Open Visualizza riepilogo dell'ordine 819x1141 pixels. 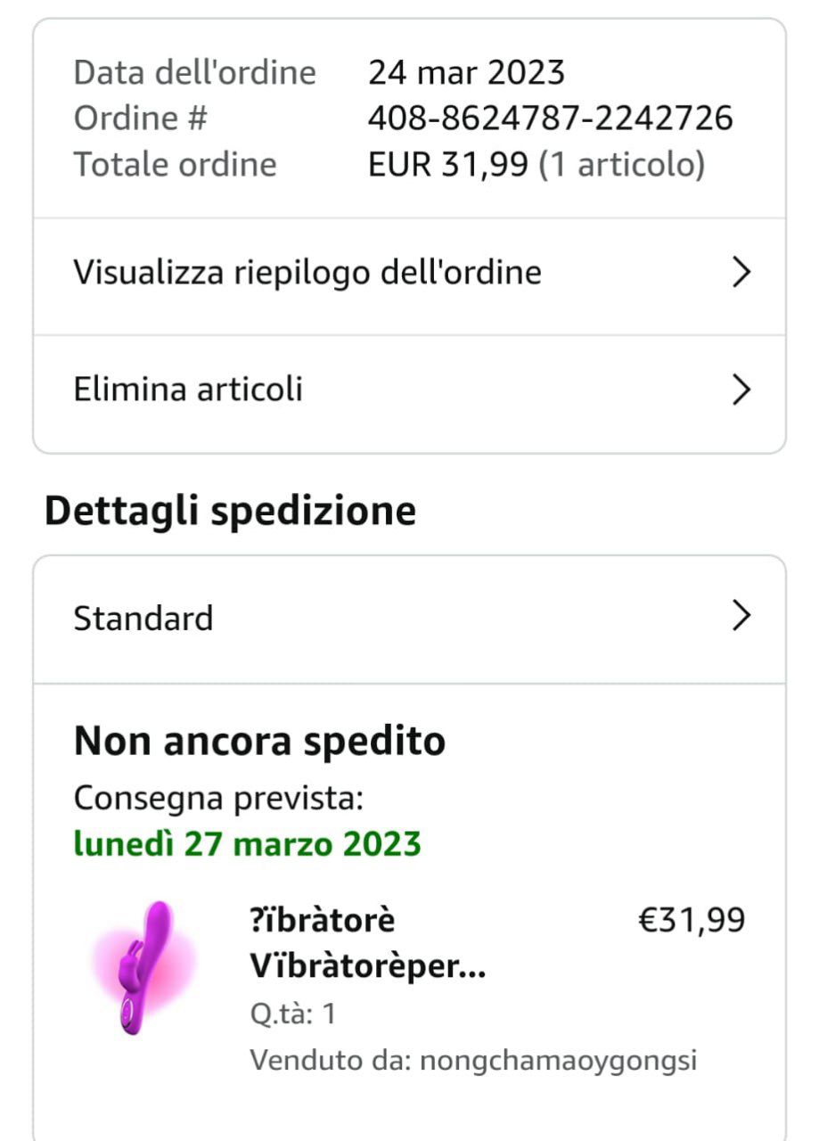pos(307,273)
